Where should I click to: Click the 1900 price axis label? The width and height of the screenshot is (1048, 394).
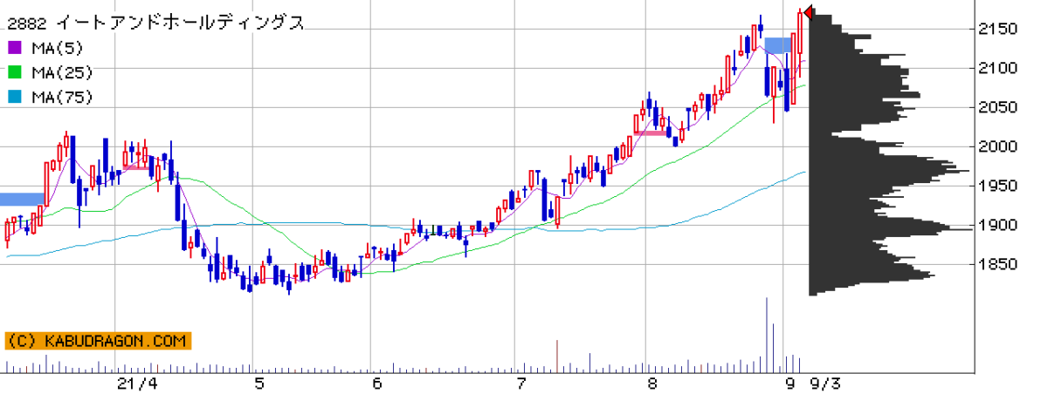pos(1000,225)
